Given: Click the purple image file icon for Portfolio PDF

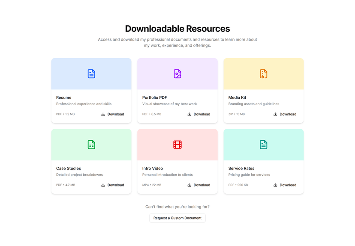Looking at the screenshot, I should pos(177,74).
